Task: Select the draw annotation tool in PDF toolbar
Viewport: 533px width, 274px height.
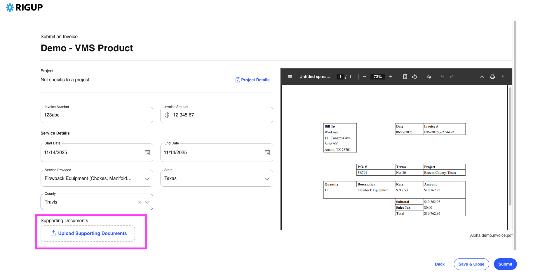Action: [429, 77]
